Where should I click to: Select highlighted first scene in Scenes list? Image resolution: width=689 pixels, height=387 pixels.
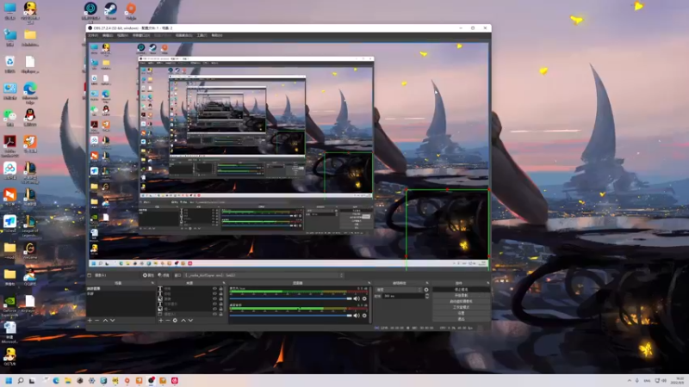tap(121, 289)
